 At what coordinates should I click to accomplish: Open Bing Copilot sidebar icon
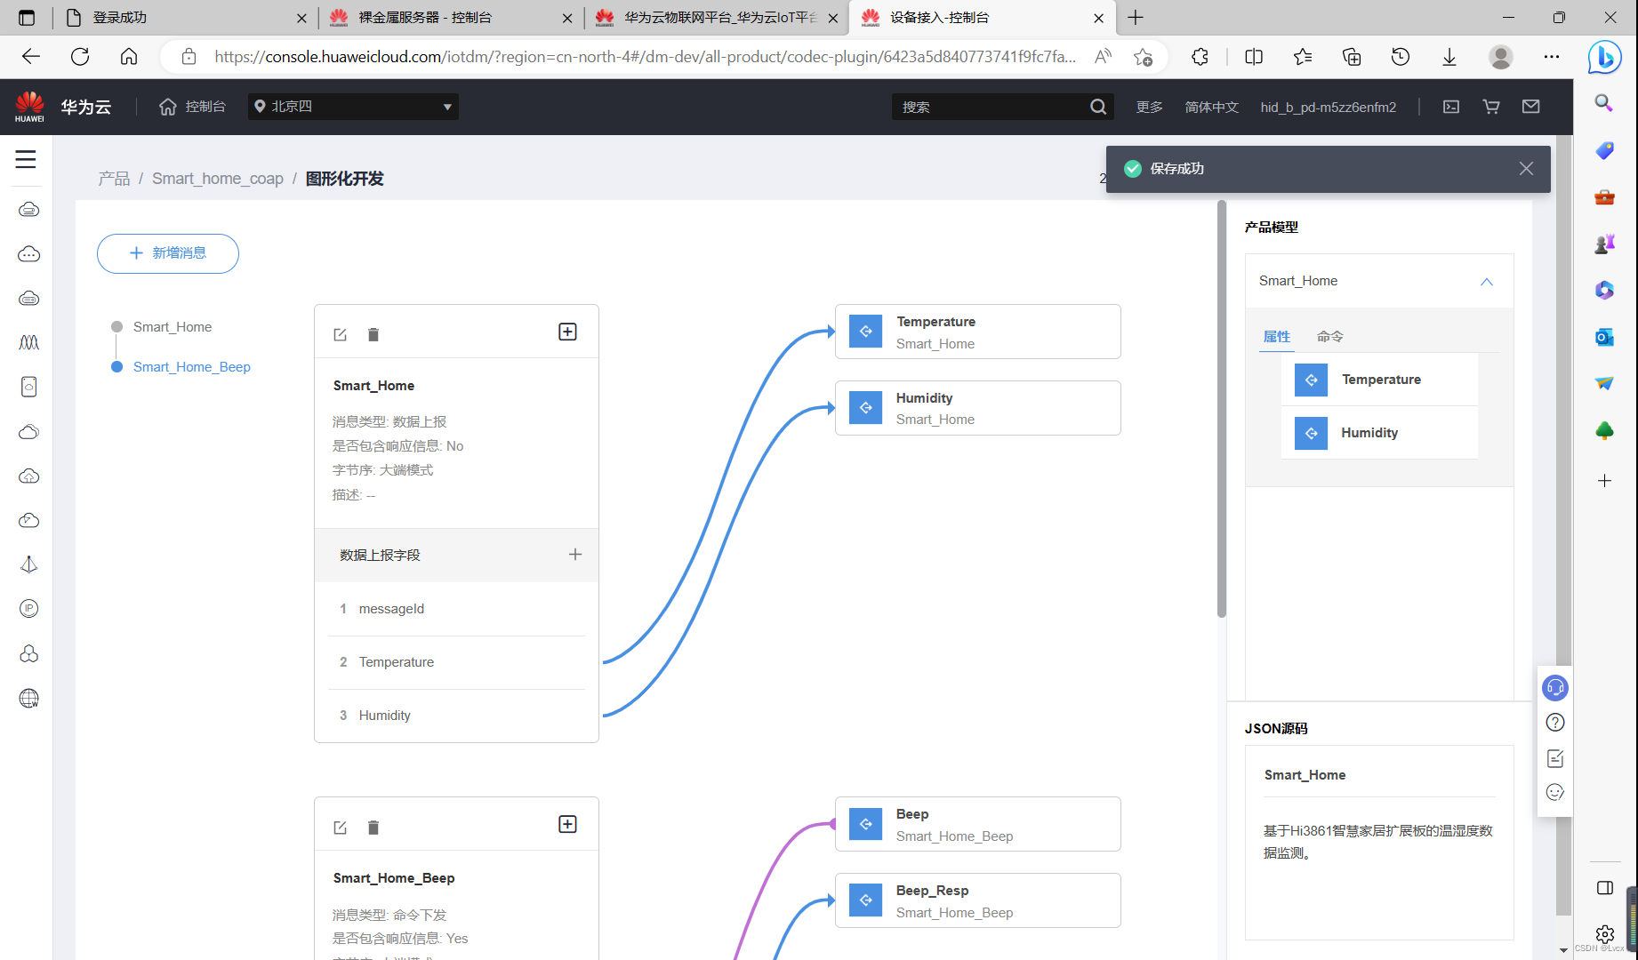coord(1605,58)
